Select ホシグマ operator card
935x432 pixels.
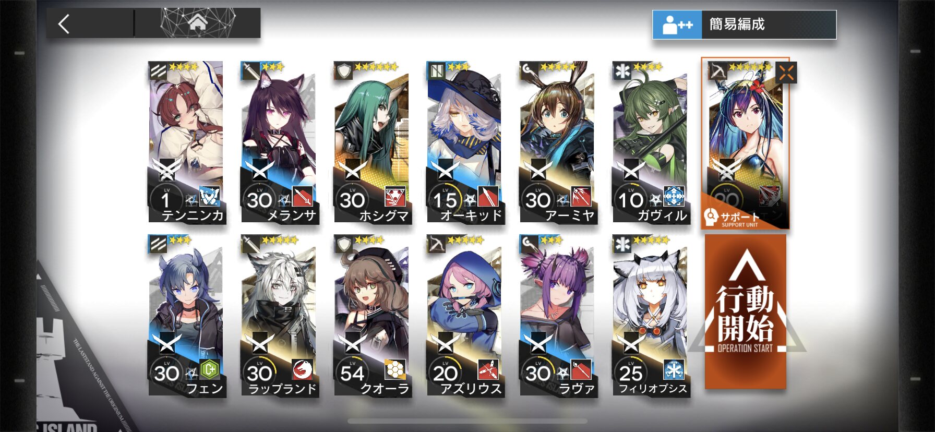pos(373,142)
